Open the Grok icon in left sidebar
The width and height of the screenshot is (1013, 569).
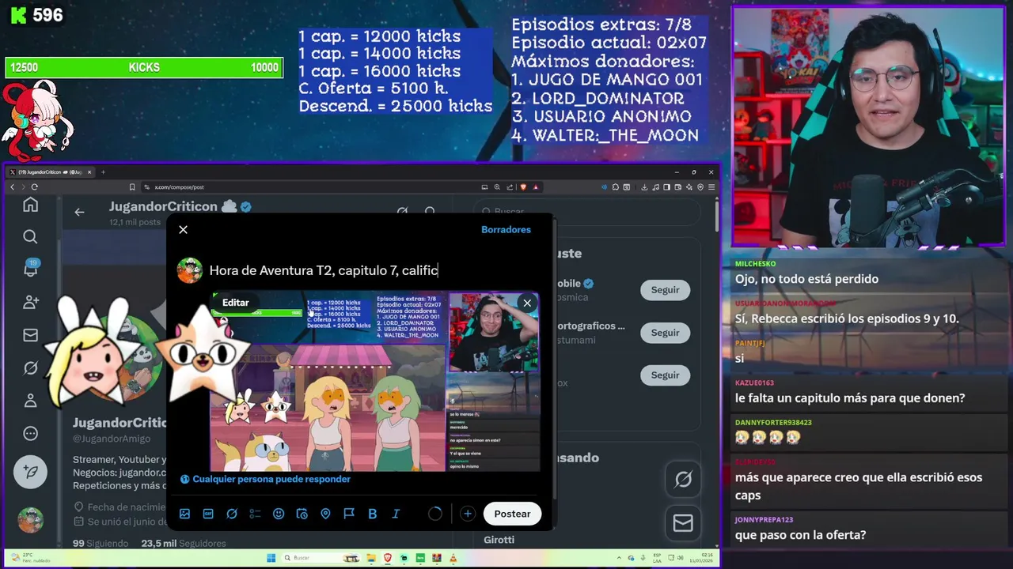tap(30, 367)
